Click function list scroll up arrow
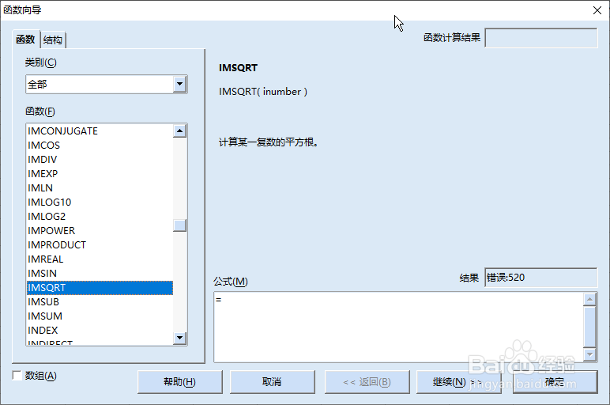The width and height of the screenshot is (610, 405). [x=179, y=131]
